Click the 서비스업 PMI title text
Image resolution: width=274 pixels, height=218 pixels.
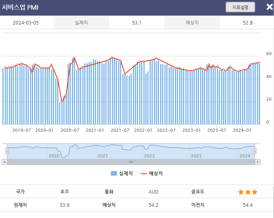pos(20,7)
